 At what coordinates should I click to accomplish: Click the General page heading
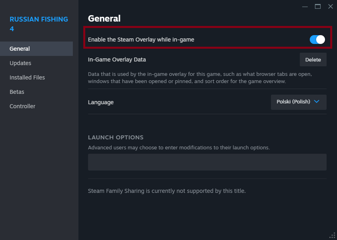click(104, 18)
